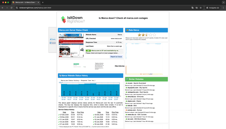Bookmark this page with star icon

(x=201, y=8)
